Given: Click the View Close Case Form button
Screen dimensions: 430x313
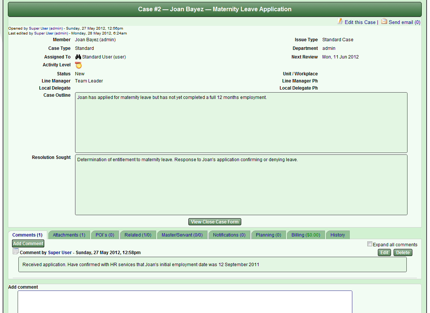Looking at the screenshot, I should [x=214, y=222].
